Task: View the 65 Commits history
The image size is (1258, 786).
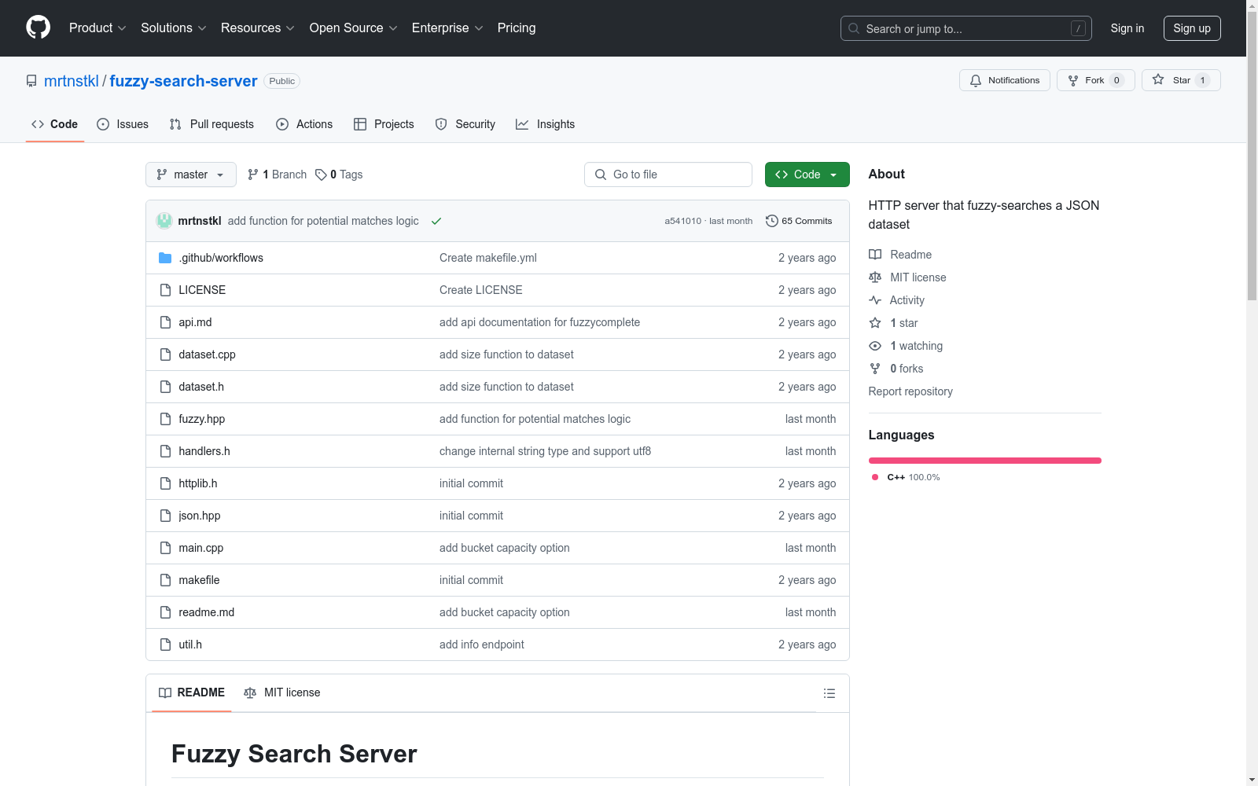Action: coord(799,221)
